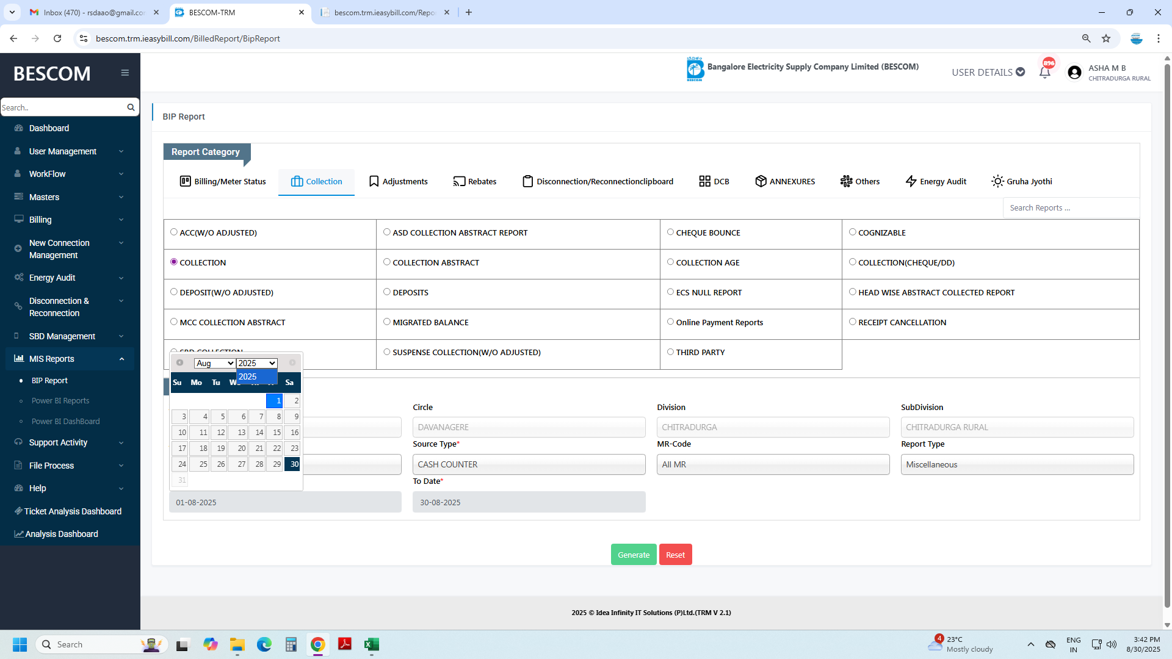Go to previous month in calendar
This screenshot has width=1172, height=659.
pyautogui.click(x=179, y=362)
